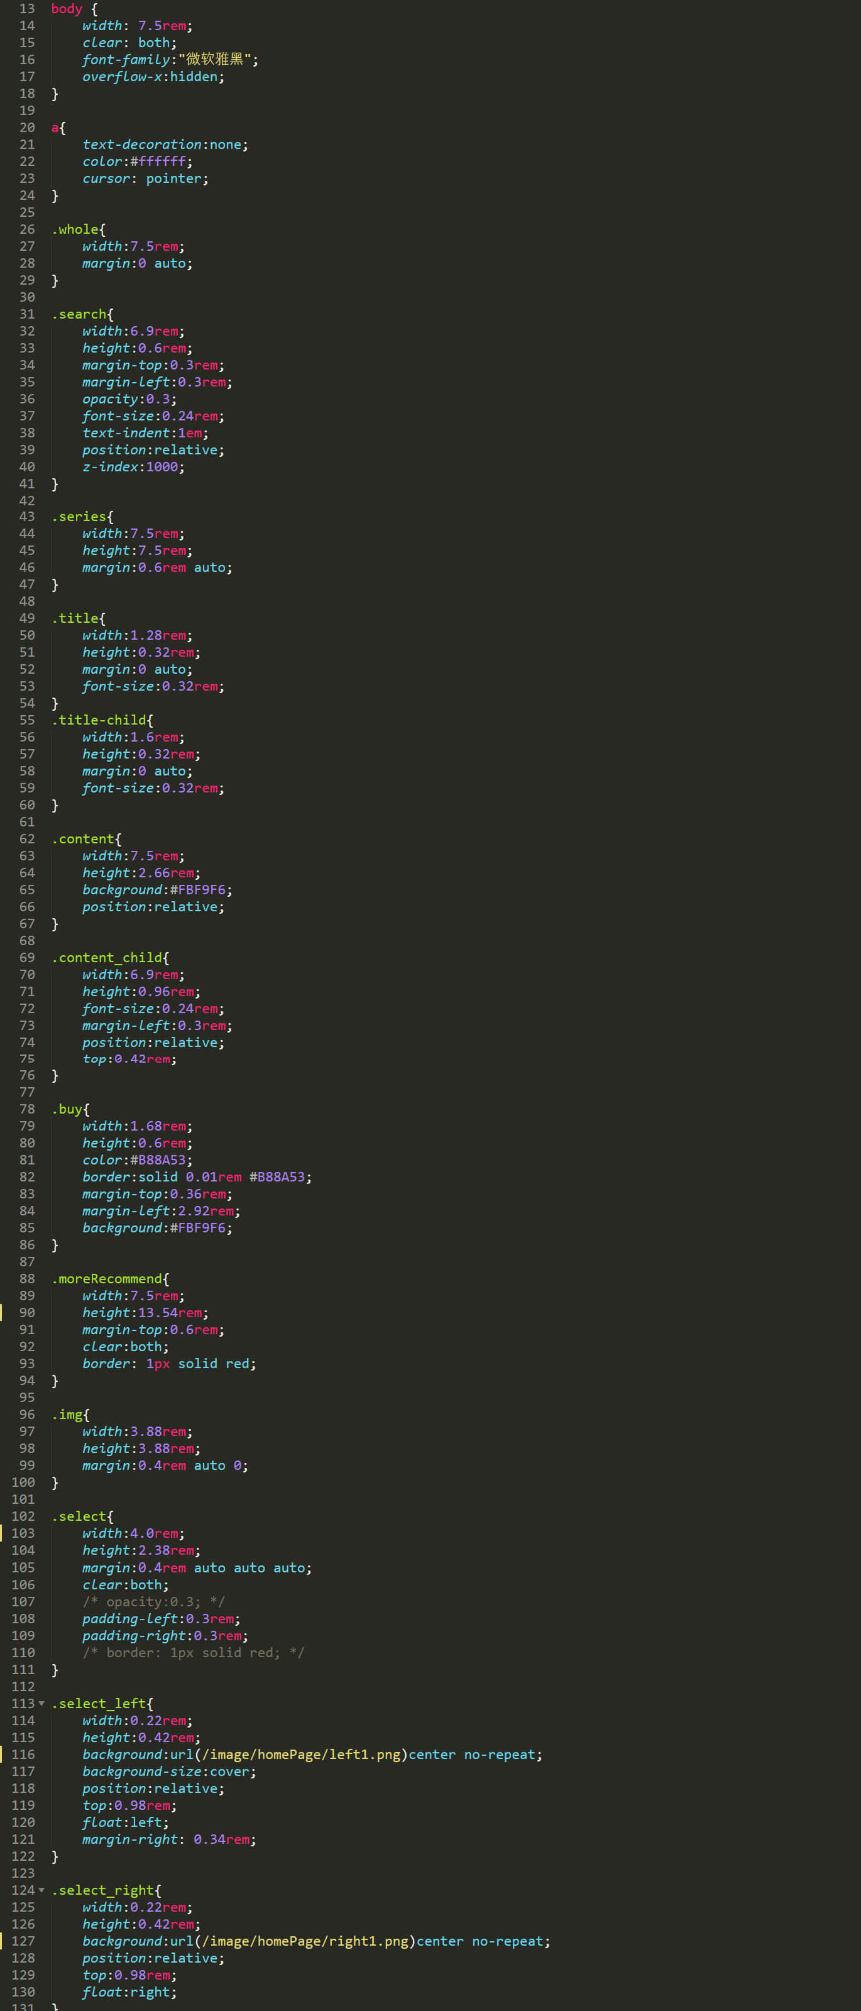Click width:1.6rem declaration

133,737
